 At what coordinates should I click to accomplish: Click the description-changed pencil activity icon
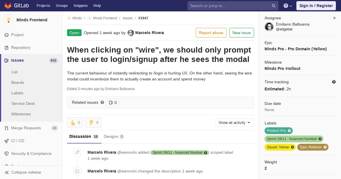77,171
